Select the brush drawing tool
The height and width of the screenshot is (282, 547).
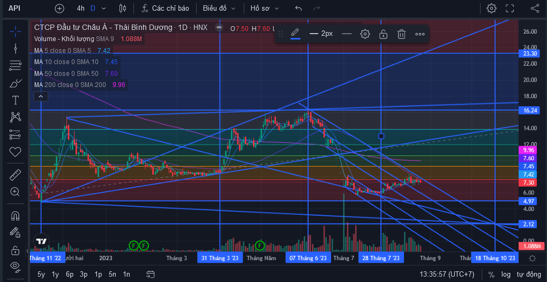coord(16,83)
